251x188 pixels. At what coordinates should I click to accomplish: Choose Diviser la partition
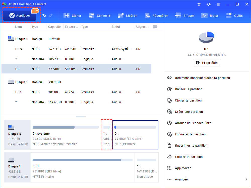pyautogui.click(x=189, y=89)
